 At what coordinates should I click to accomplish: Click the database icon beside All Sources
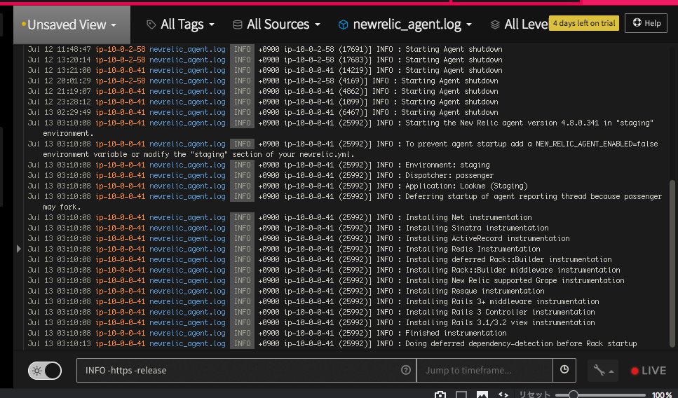pos(238,25)
